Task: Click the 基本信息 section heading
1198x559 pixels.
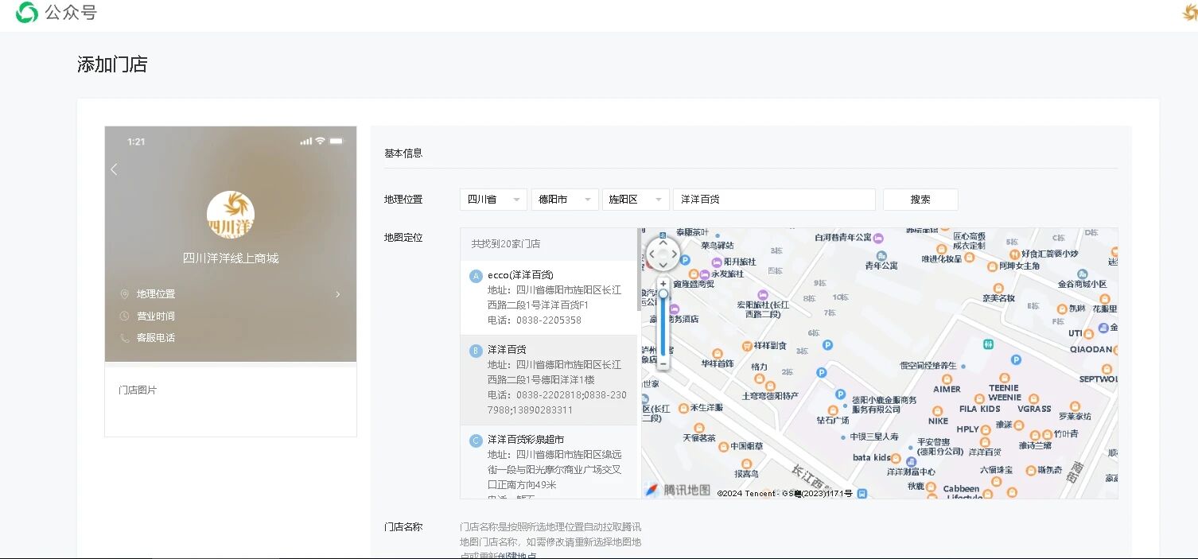Action: coord(403,153)
